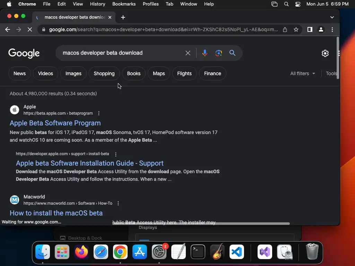Screen dimensions: 355x266
Task: Open System Settings from the Dock
Action: 159,252
